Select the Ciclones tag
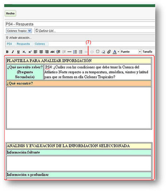Screen dimensions: 166x191 [x=41, y=44]
